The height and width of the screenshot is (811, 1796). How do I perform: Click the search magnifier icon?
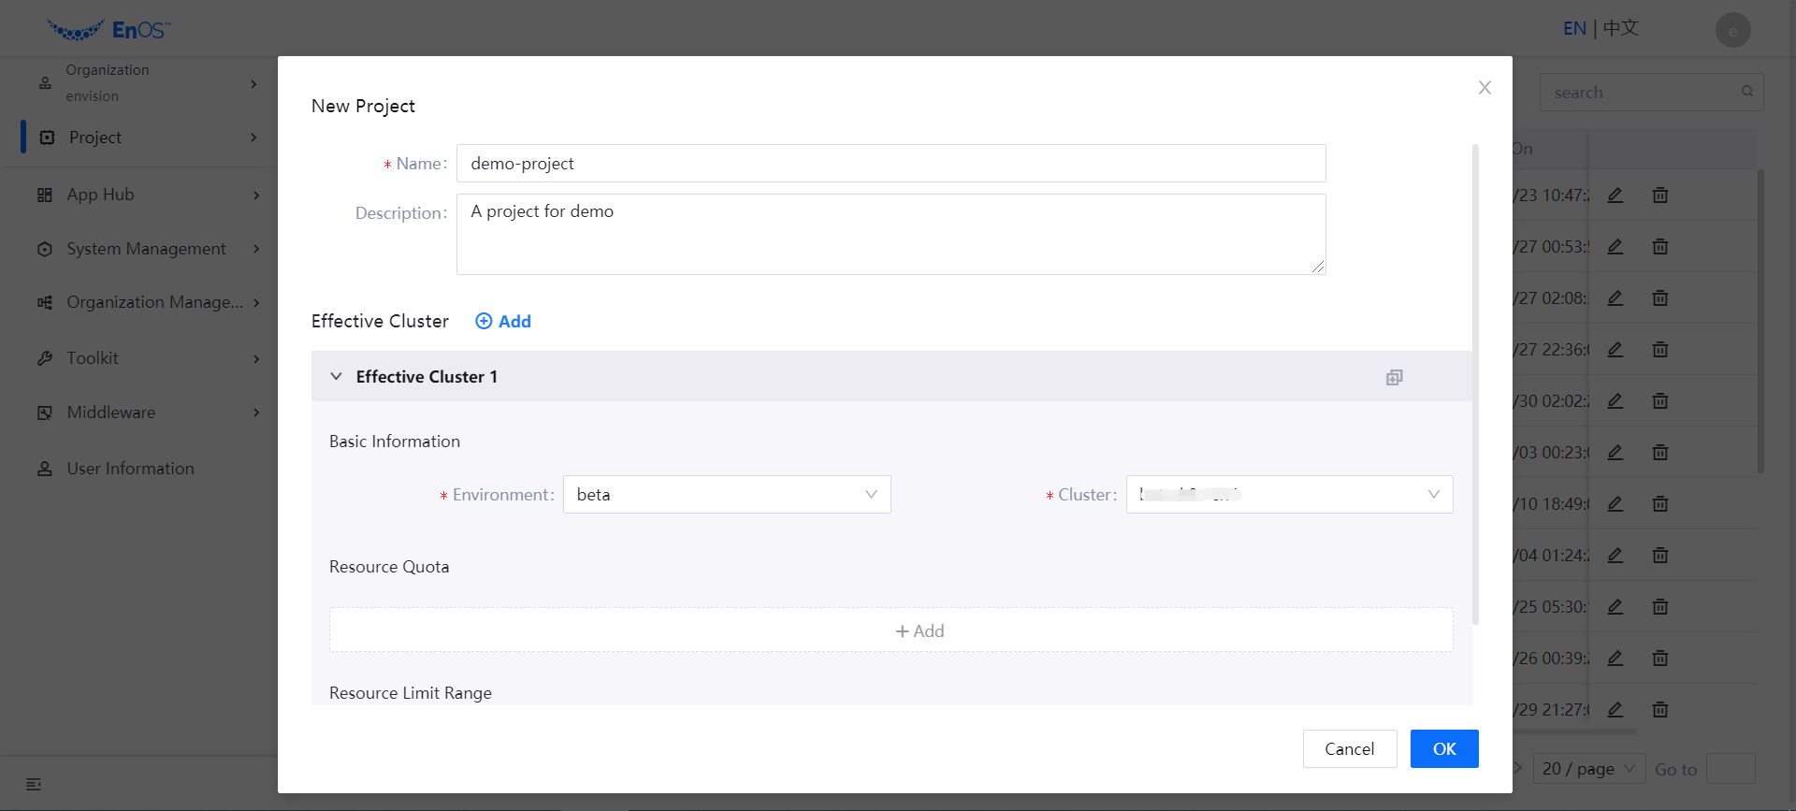(1746, 92)
